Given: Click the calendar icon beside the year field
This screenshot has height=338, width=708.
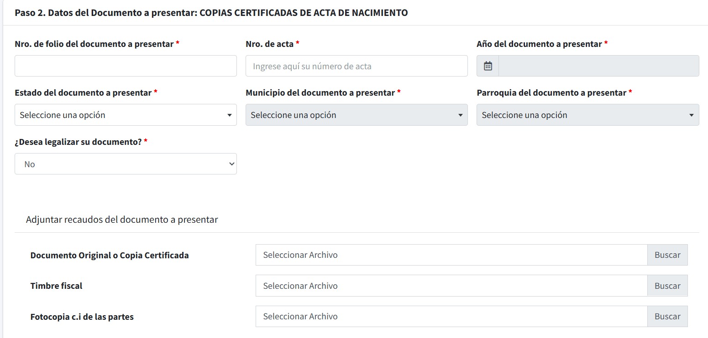Looking at the screenshot, I should [x=488, y=66].
